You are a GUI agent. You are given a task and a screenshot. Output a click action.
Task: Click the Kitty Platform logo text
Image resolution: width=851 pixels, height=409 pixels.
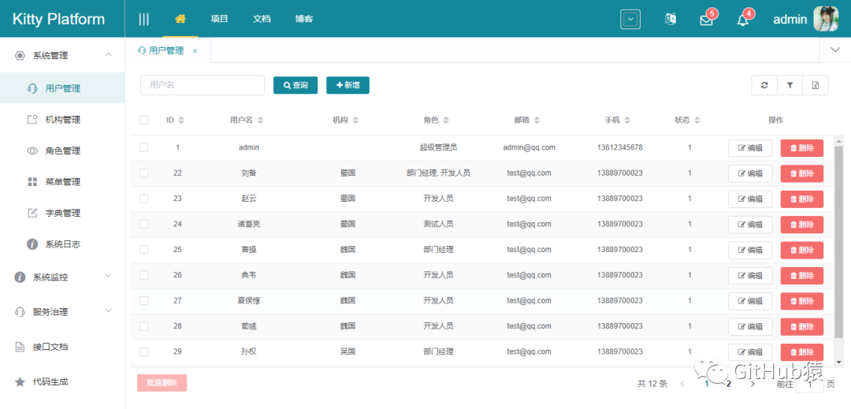tap(58, 19)
